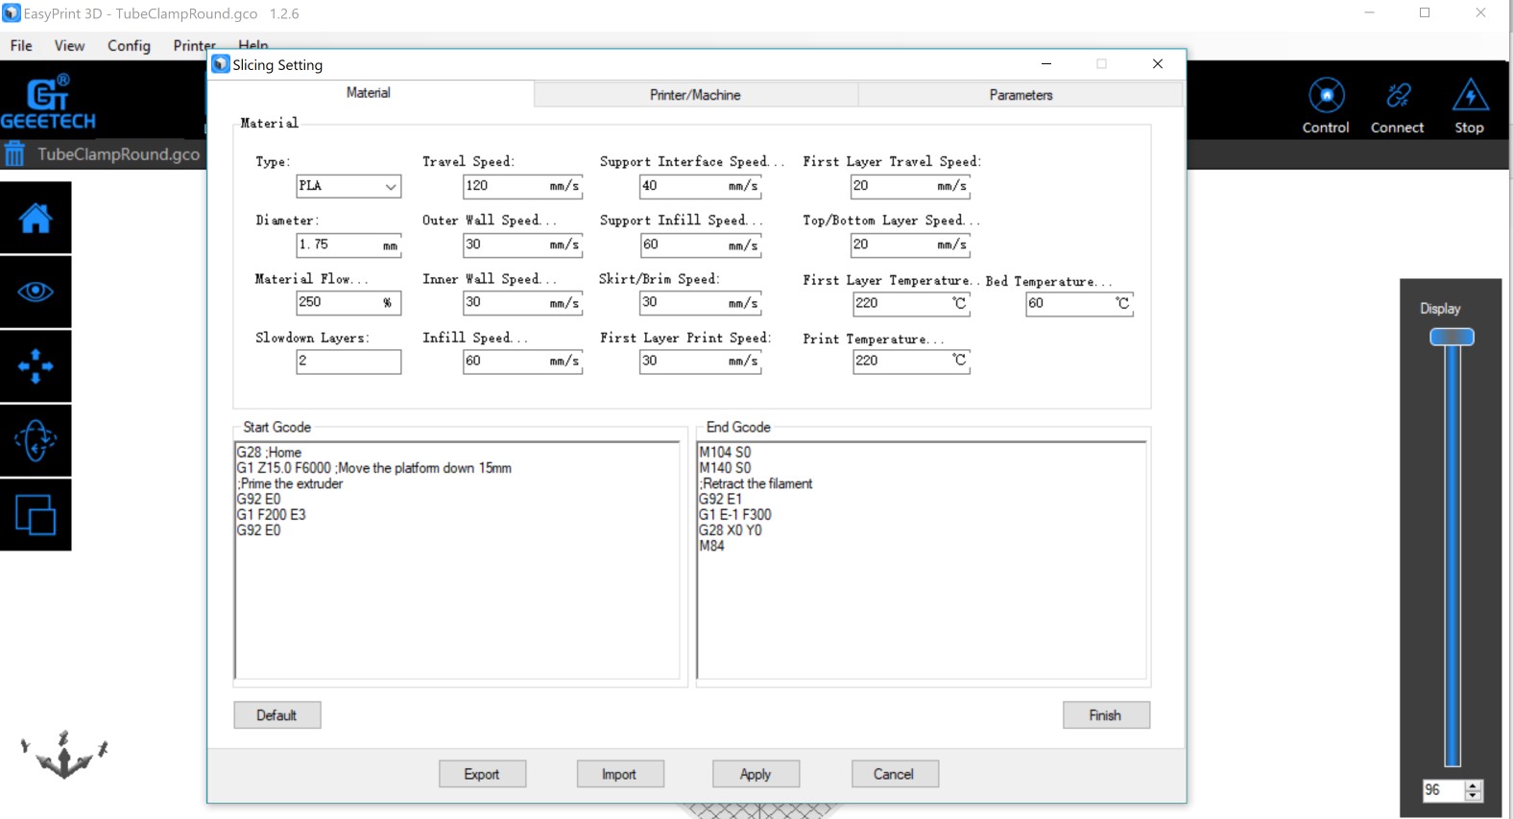Click the Export button
The width and height of the screenshot is (1513, 819).
(482, 774)
